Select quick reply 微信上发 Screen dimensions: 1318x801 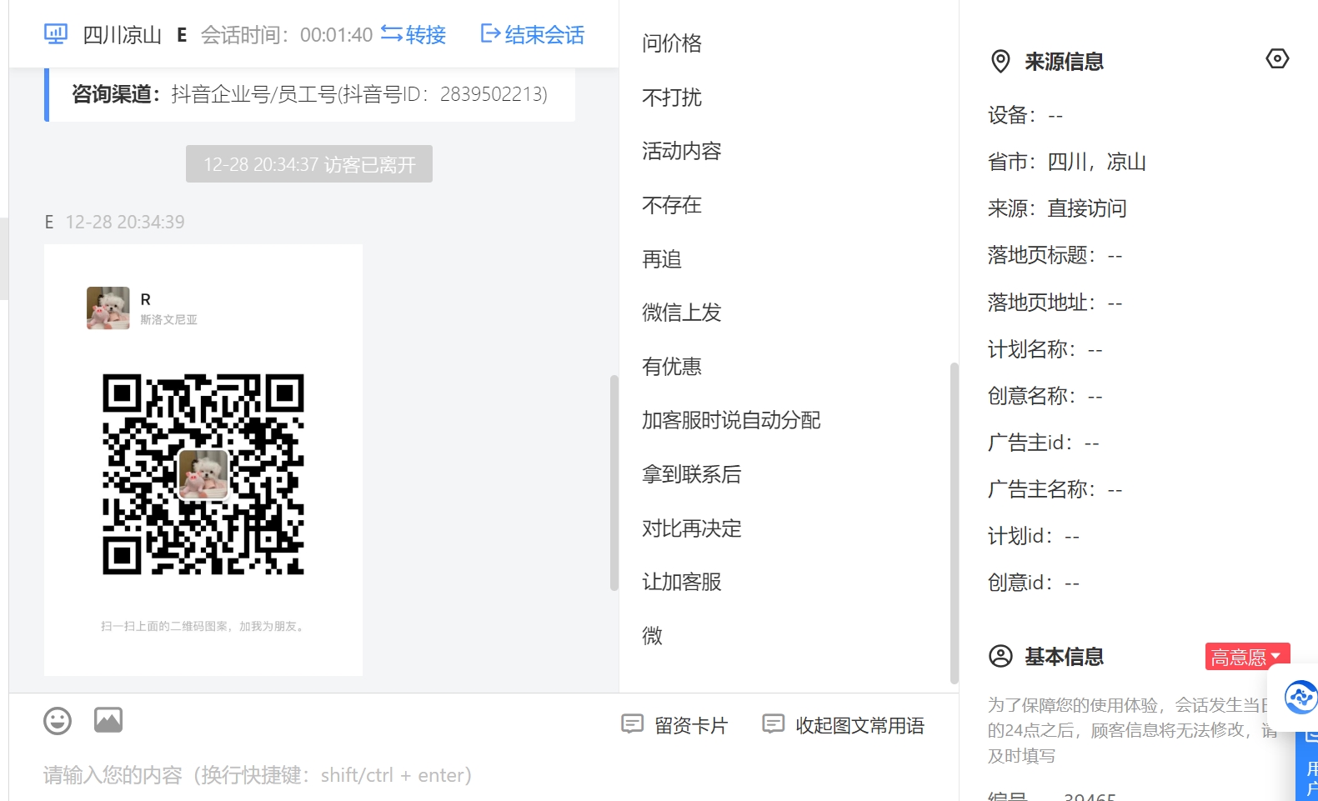[x=682, y=313]
